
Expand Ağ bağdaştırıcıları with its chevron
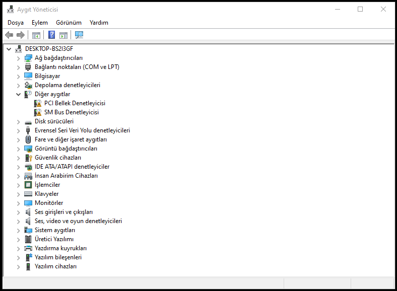click(18, 58)
